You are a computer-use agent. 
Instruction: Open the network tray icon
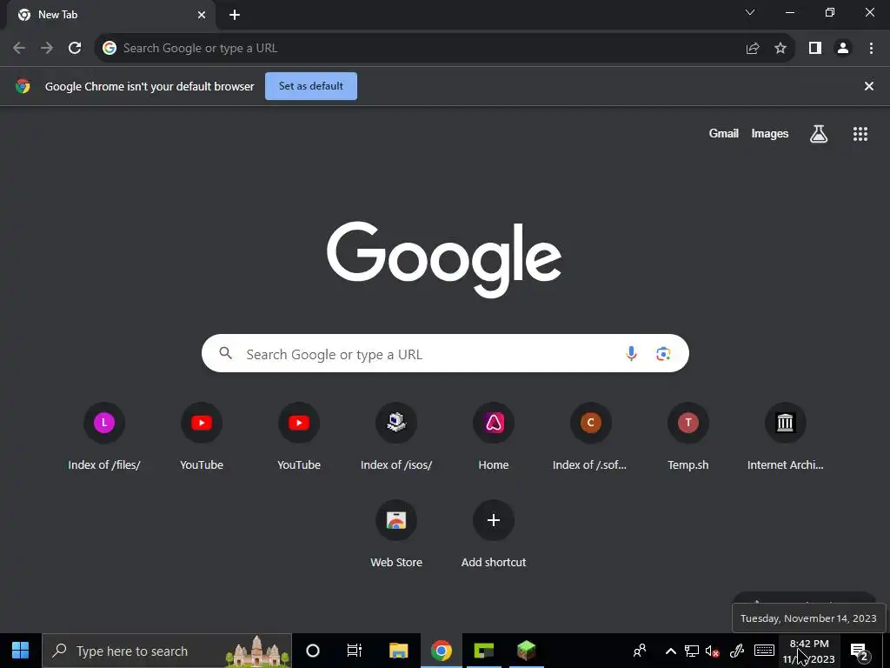point(691,651)
